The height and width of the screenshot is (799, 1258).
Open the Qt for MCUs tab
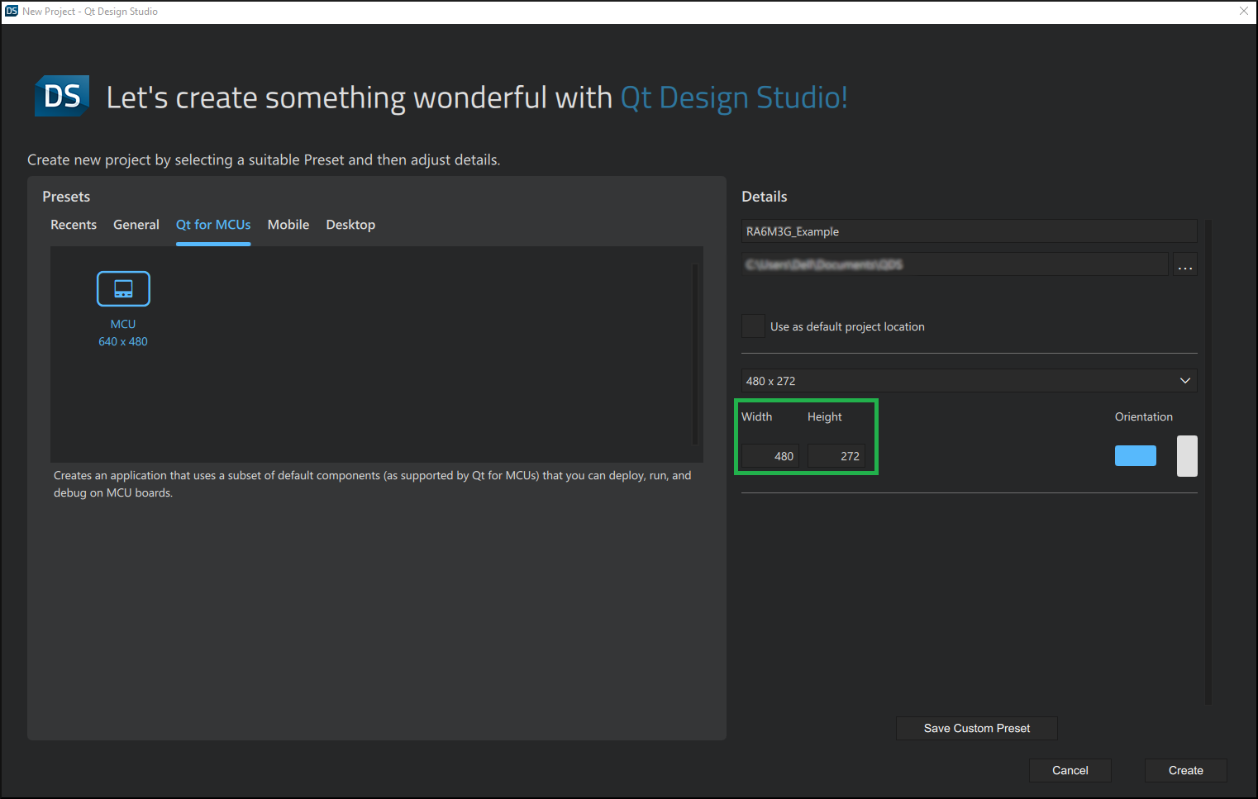[x=213, y=225]
